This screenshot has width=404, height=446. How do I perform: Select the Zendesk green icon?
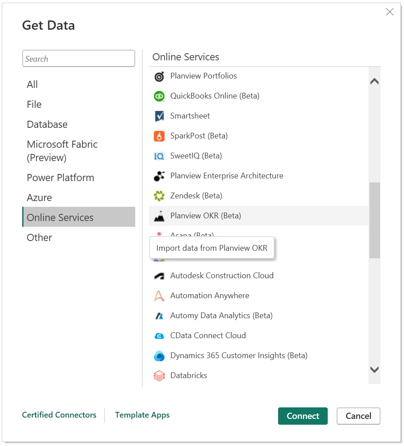[159, 196]
